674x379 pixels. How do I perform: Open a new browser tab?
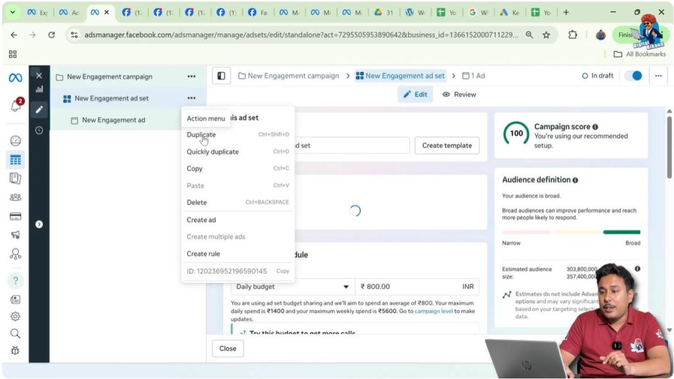566,13
